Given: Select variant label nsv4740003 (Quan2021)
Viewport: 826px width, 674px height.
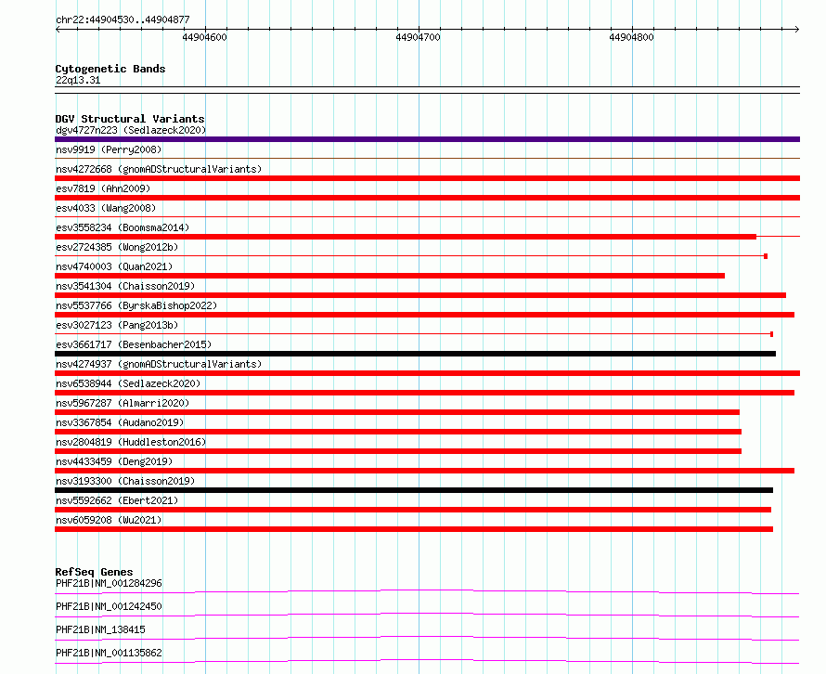Looking at the screenshot, I should tap(114, 266).
